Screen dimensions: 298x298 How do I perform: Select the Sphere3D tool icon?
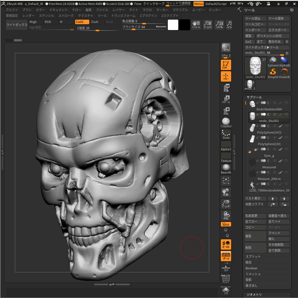(273, 62)
